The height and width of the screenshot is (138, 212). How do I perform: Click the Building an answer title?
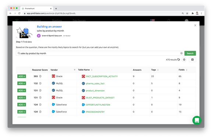[49, 26]
